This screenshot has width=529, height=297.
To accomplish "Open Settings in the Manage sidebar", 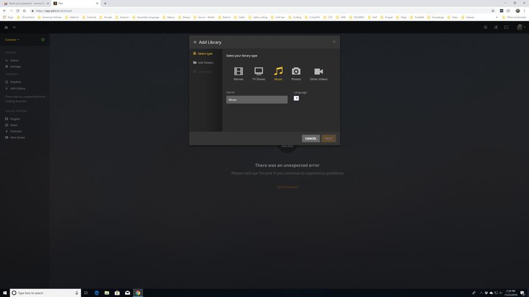I will [13, 67].
